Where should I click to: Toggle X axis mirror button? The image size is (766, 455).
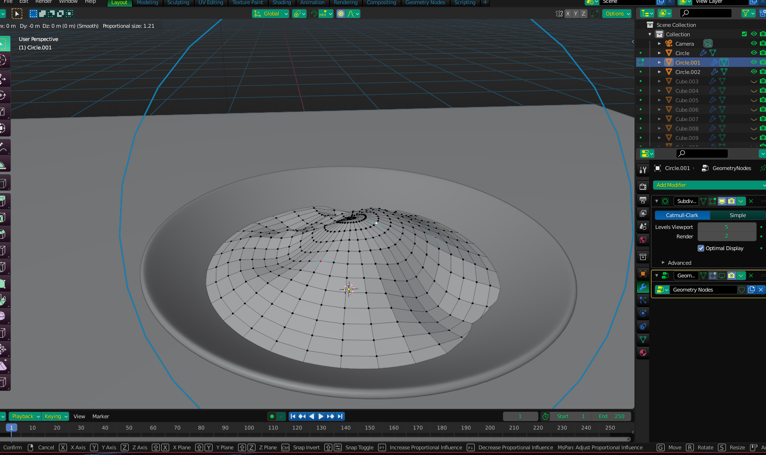568,14
